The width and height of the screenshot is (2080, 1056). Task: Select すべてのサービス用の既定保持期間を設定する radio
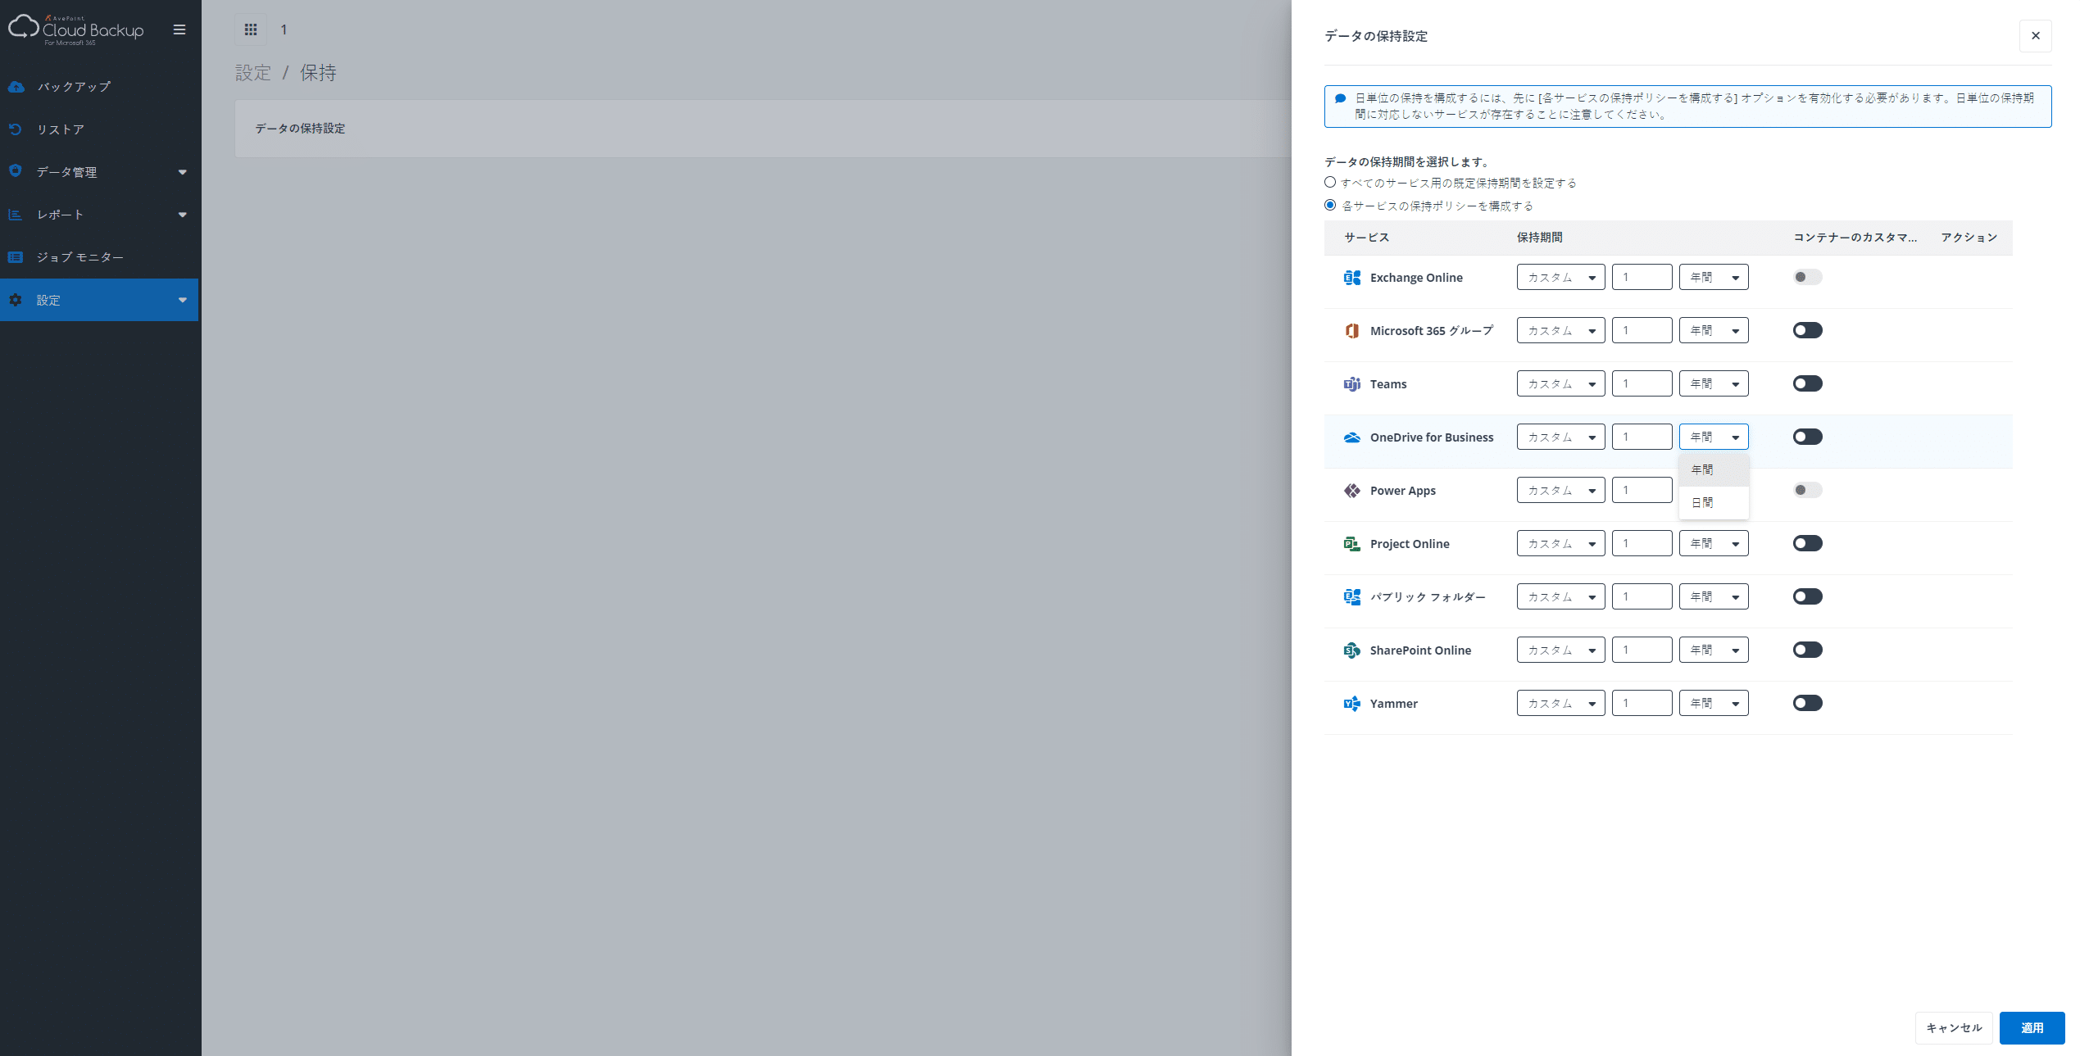pos(1330,183)
